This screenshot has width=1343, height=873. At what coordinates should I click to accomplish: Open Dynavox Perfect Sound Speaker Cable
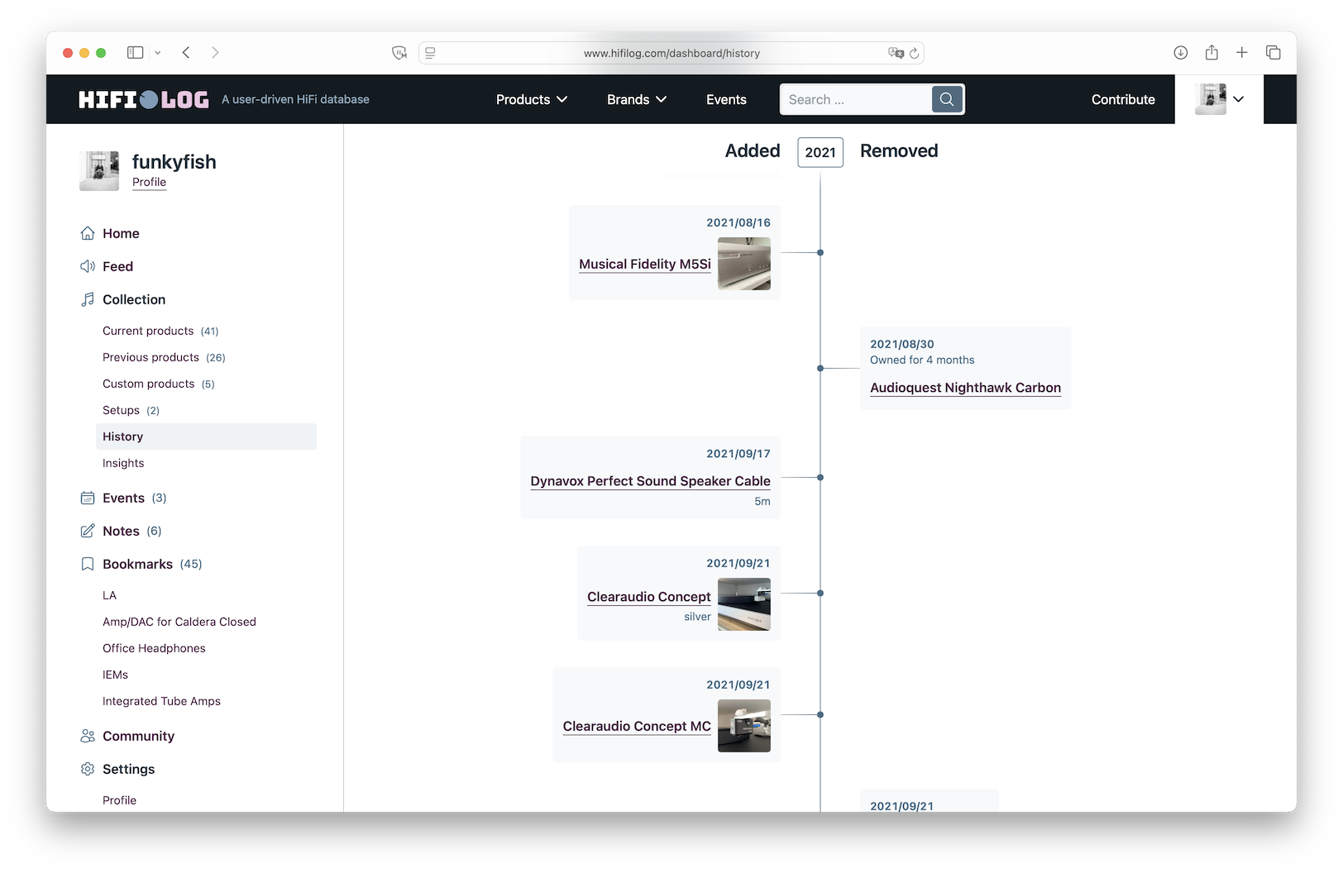[650, 481]
